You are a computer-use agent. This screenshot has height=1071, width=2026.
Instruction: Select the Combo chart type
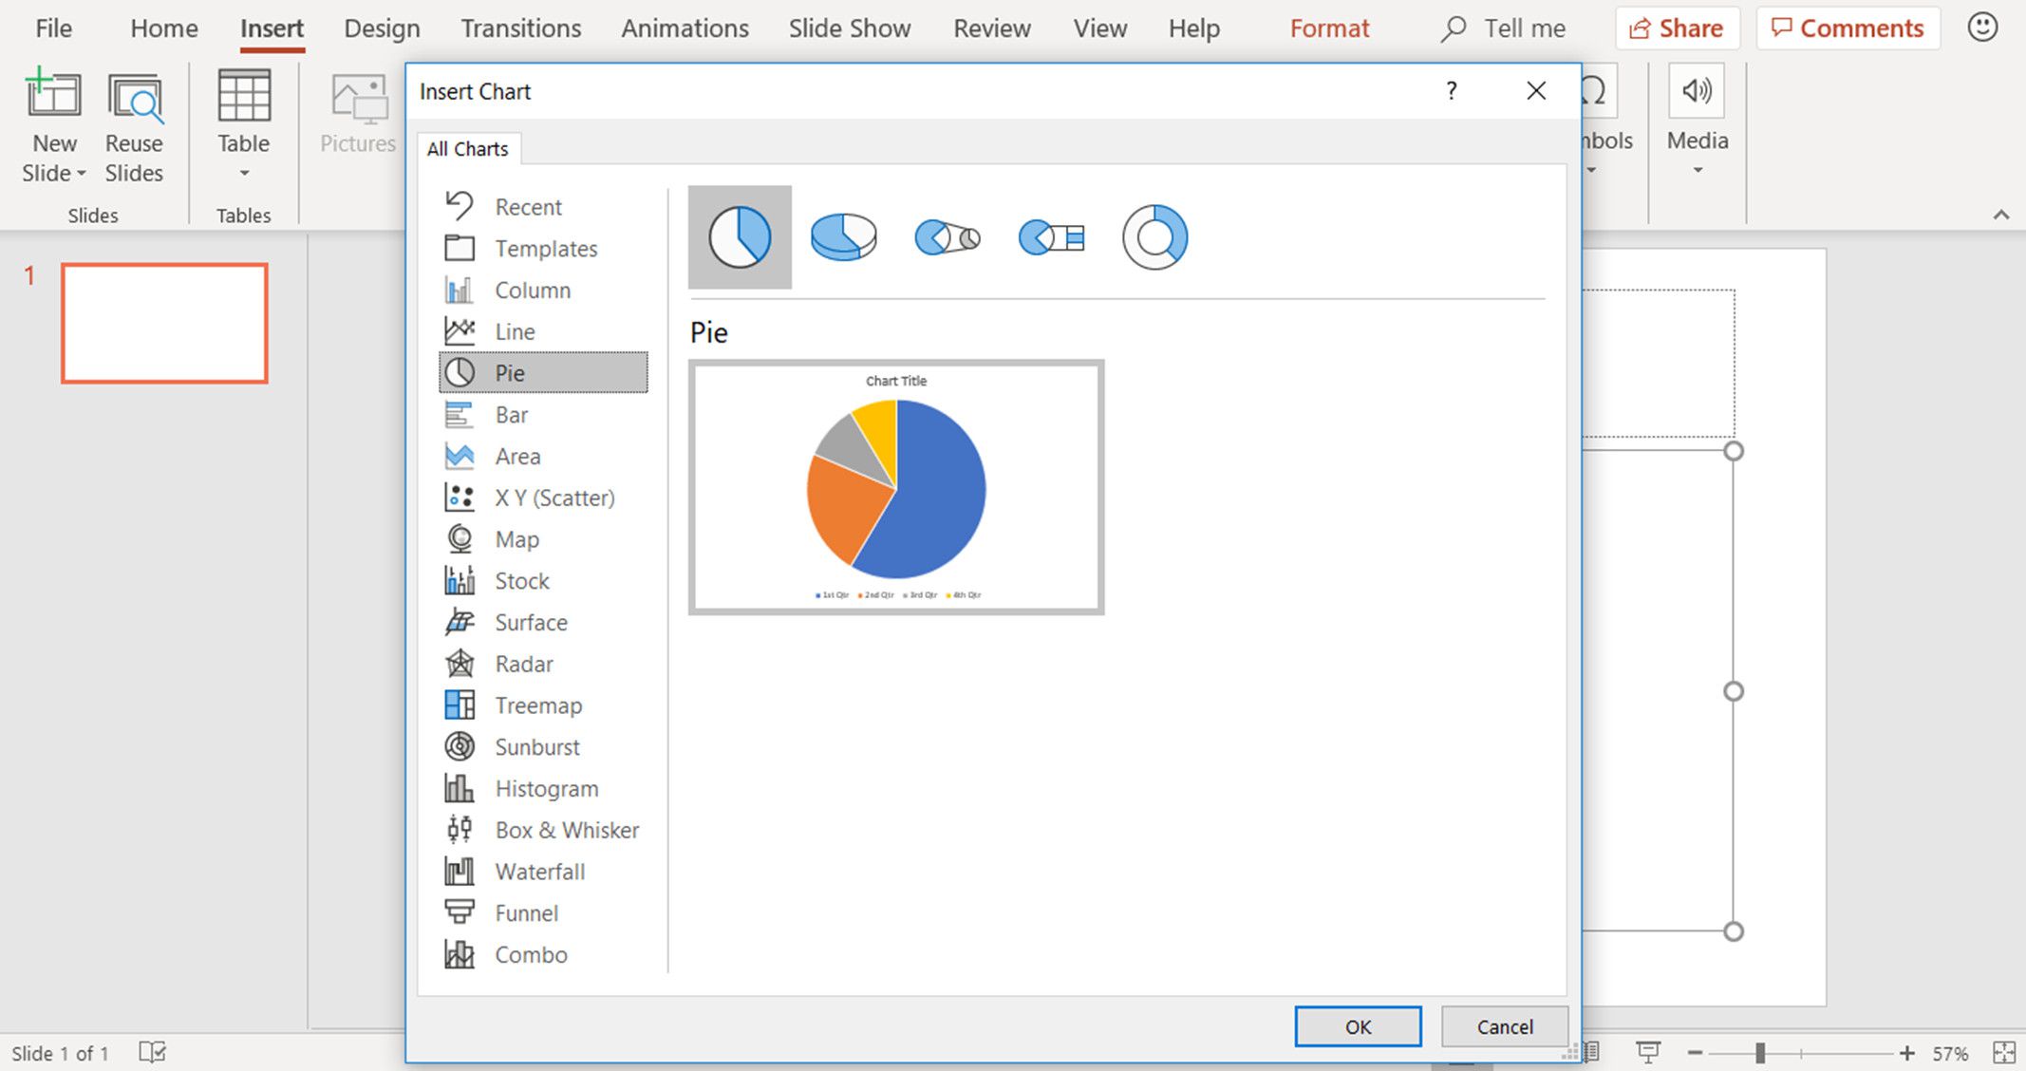(x=531, y=954)
